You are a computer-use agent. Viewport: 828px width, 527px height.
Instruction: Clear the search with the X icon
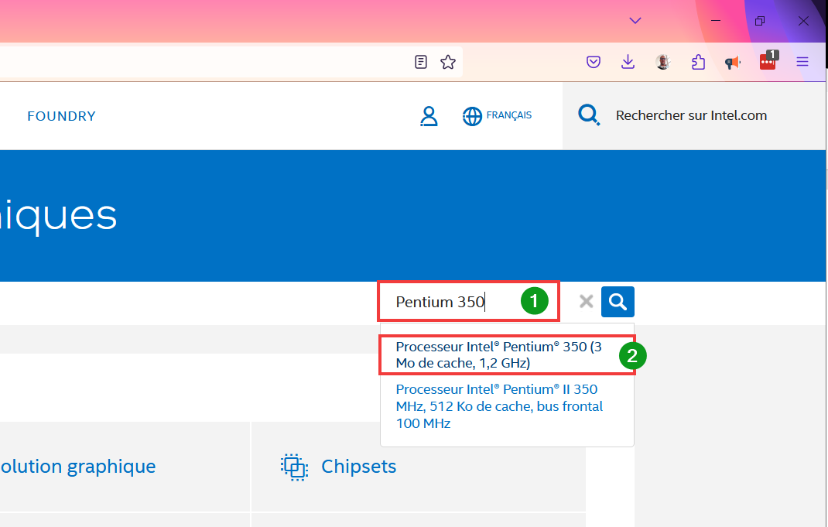pos(586,302)
